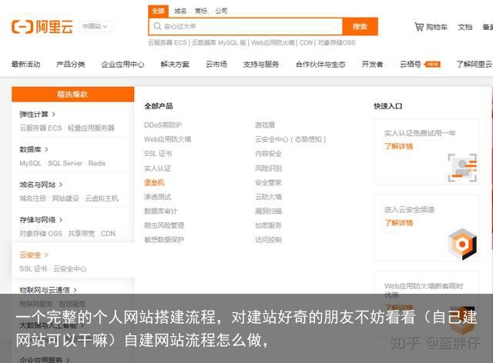Viewport: 493px width, 363px height.
Task: Open the DDoS高防IP product
Action: pos(163,125)
